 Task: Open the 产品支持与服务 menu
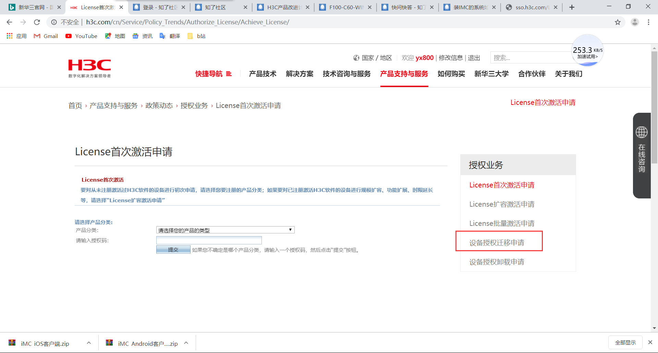click(x=404, y=74)
